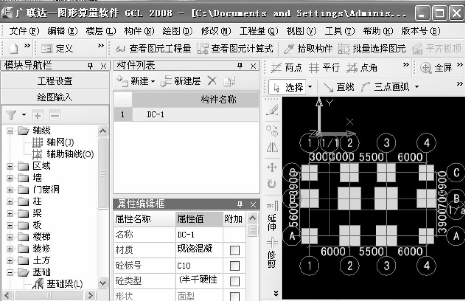Click the 平齐板顶 toolbar button
This screenshot has height=301, width=465.
click(x=437, y=48)
